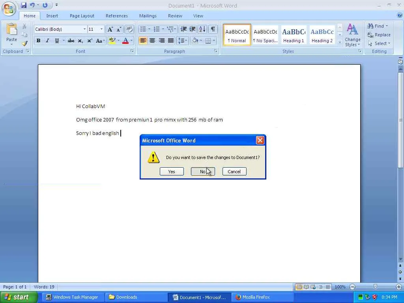Open the Page Layout tab
404x303 pixels.
click(82, 16)
